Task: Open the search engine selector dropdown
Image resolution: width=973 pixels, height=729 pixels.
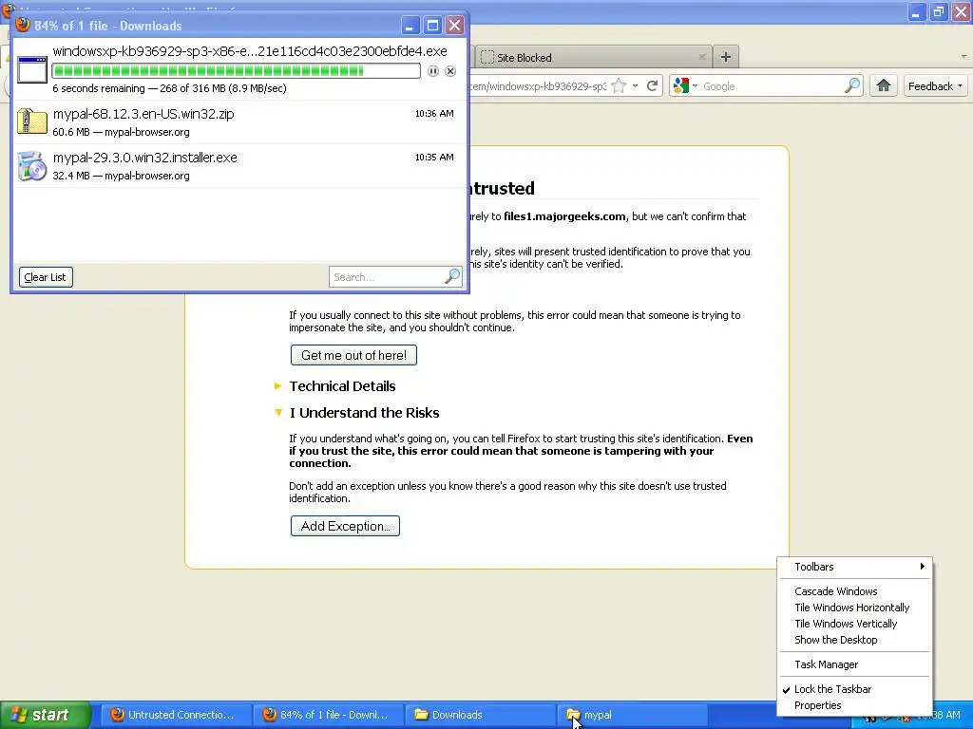Action: click(686, 86)
